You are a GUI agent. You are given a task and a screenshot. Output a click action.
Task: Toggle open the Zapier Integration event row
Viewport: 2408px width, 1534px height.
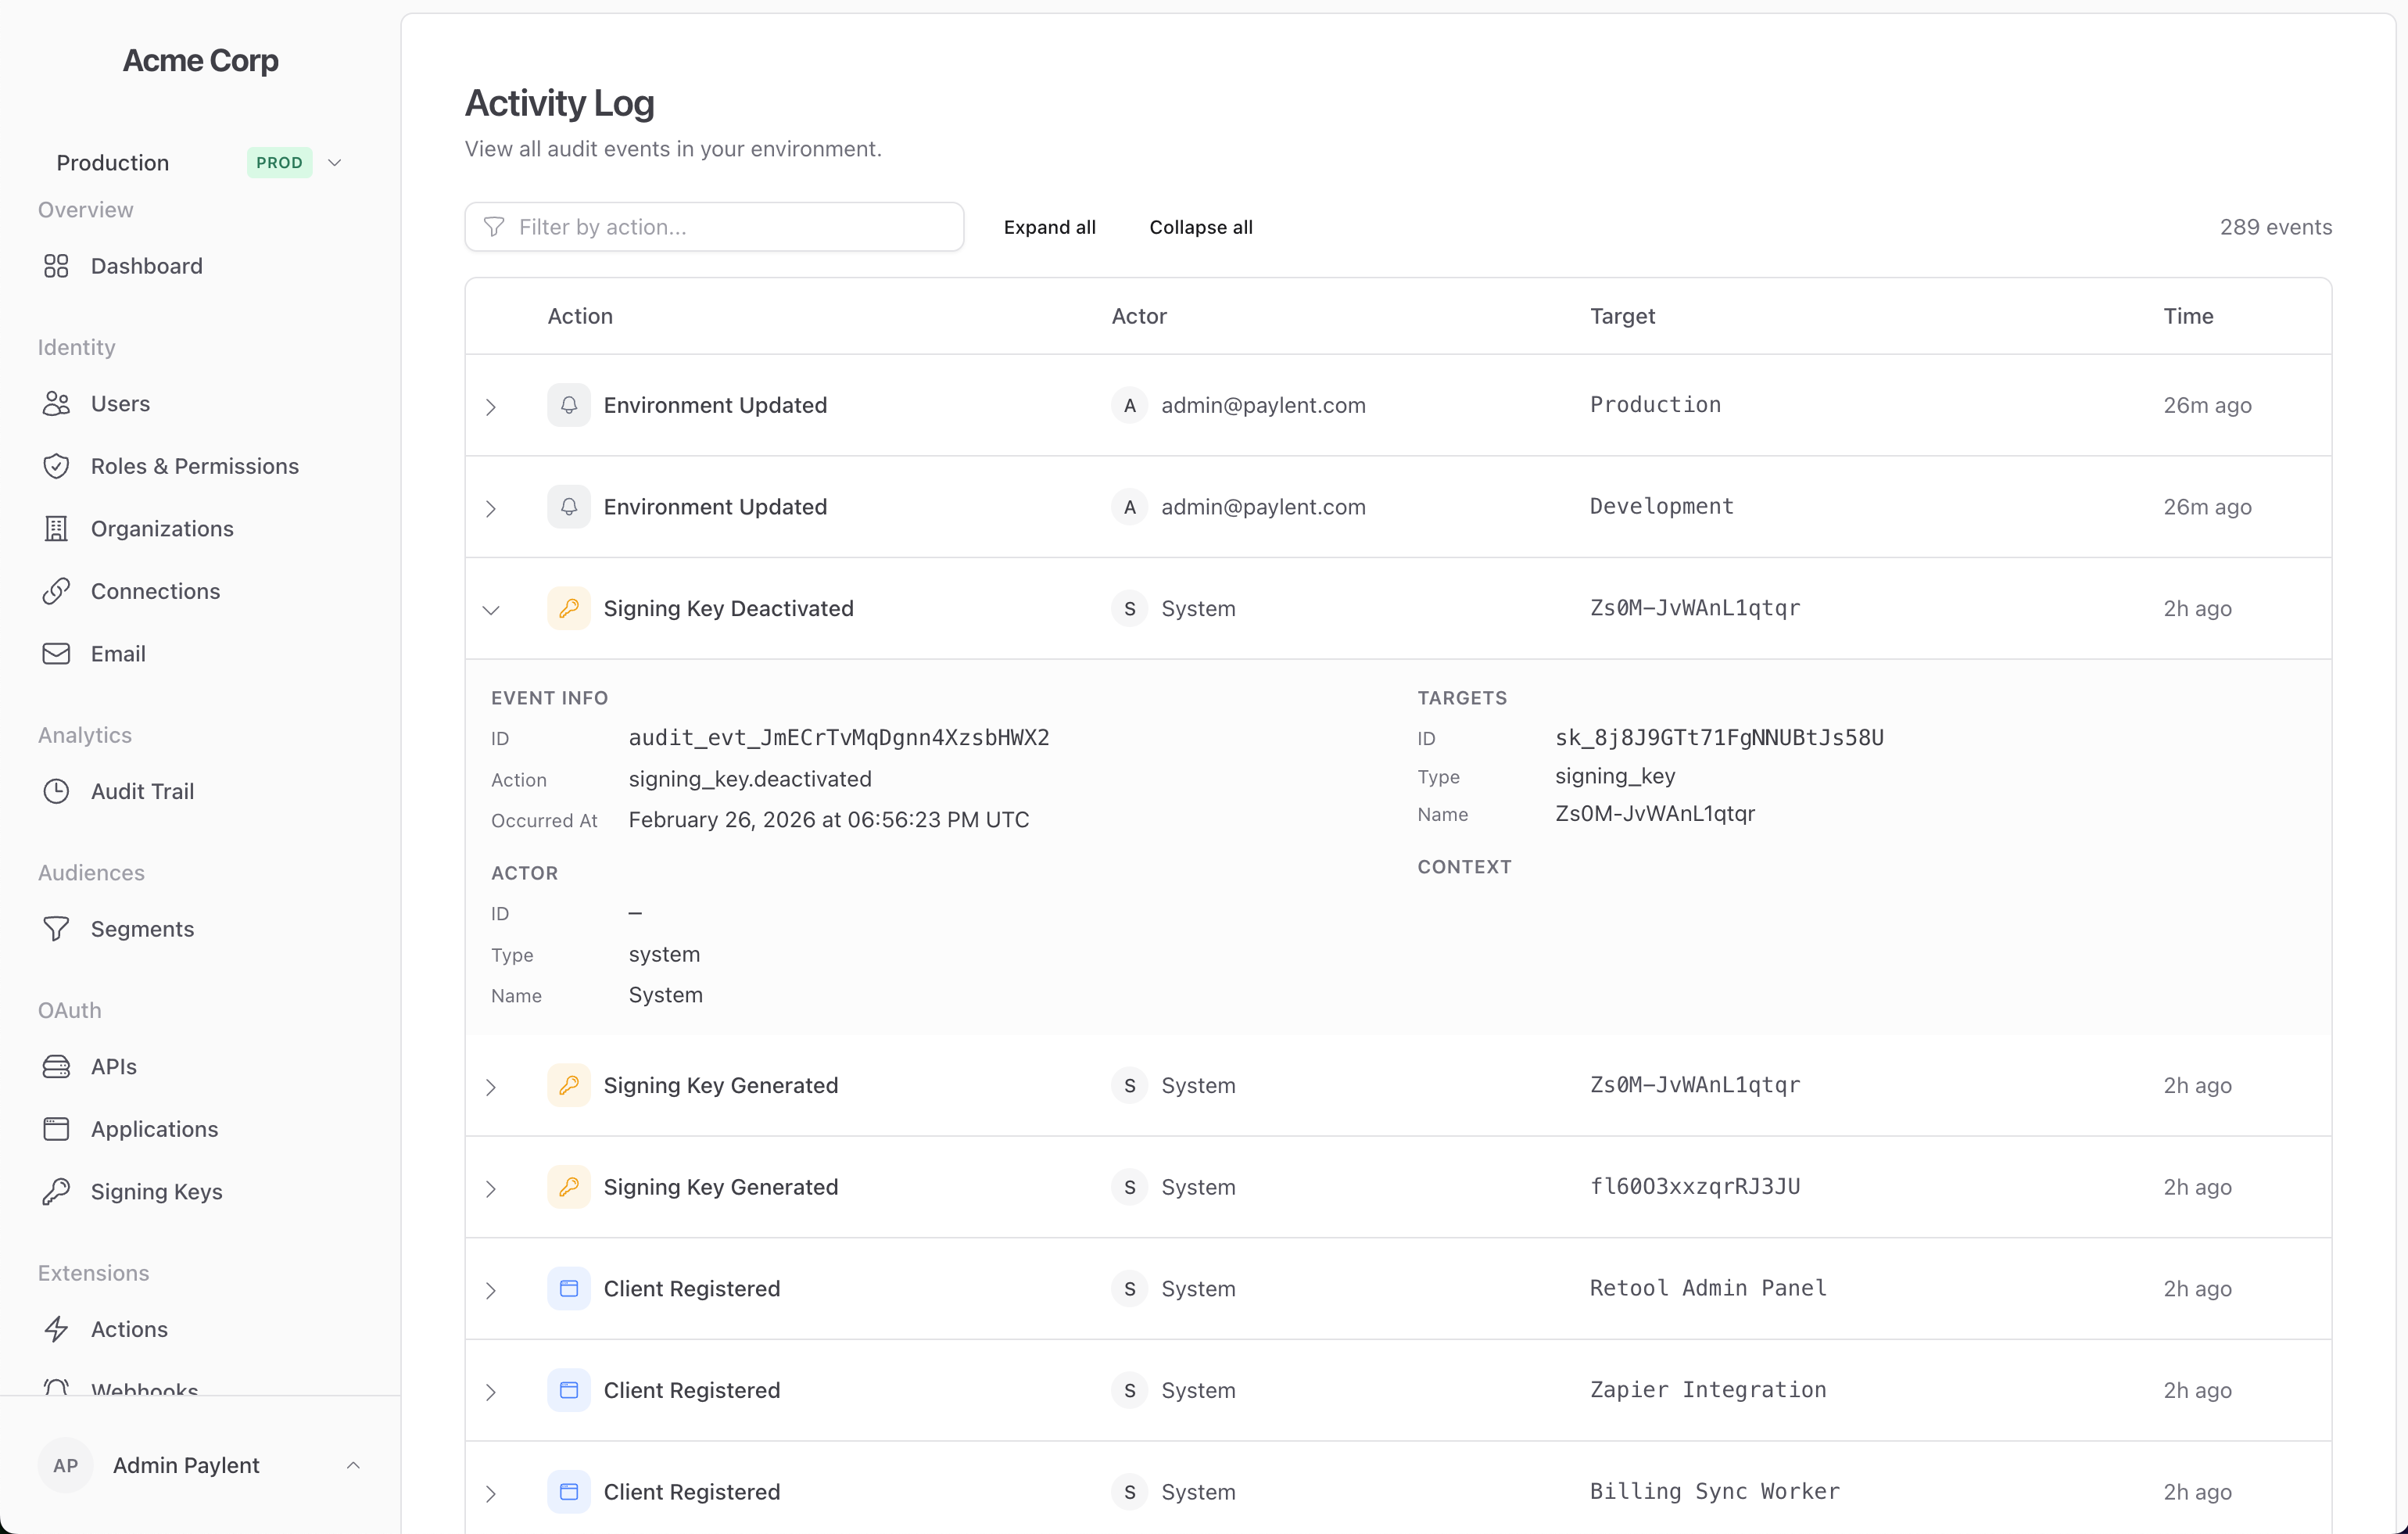[491, 1391]
